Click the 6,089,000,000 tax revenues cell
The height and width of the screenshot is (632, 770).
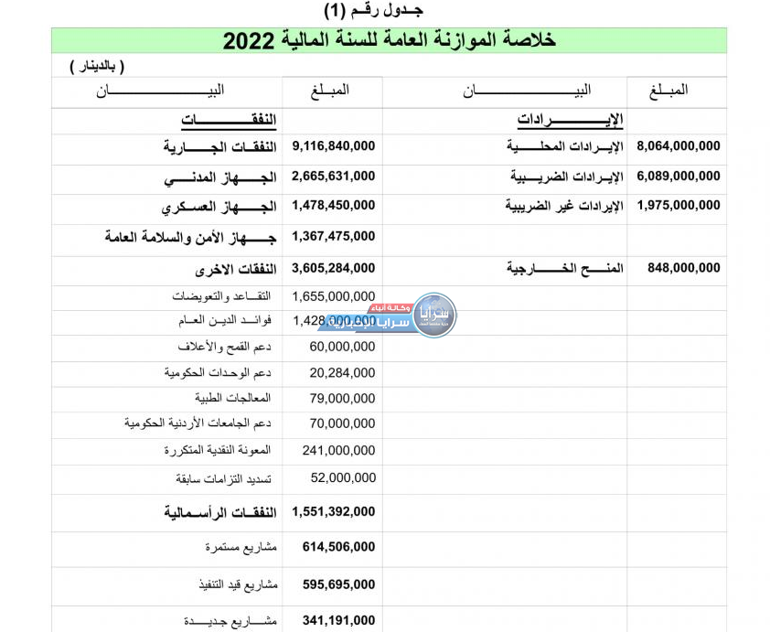(678, 177)
